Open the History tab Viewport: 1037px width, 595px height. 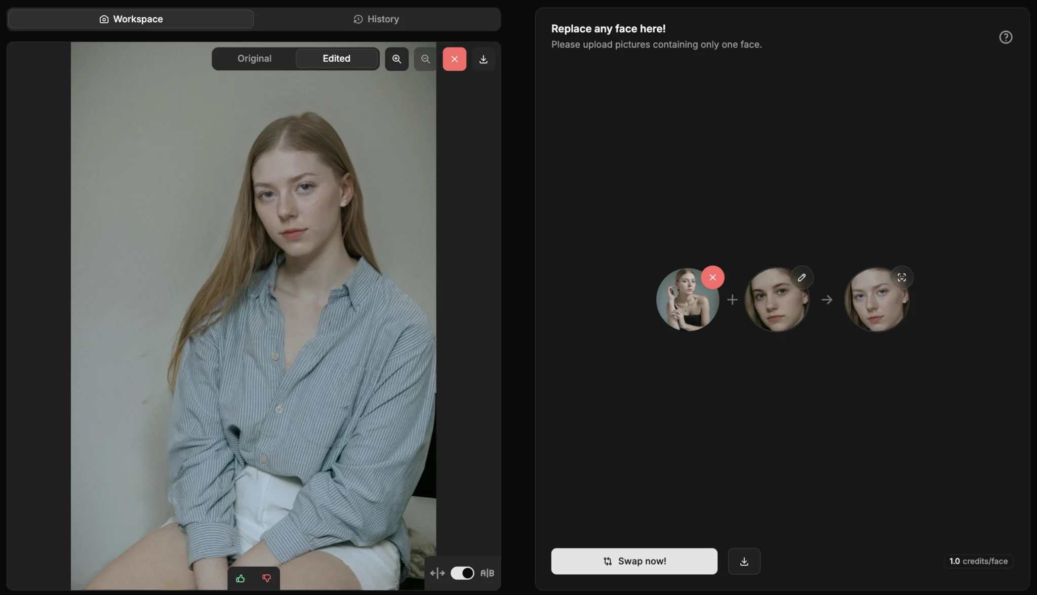pyautogui.click(x=376, y=19)
